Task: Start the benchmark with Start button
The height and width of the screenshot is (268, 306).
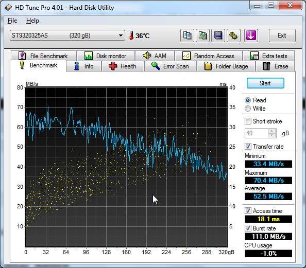Action: [x=265, y=83]
